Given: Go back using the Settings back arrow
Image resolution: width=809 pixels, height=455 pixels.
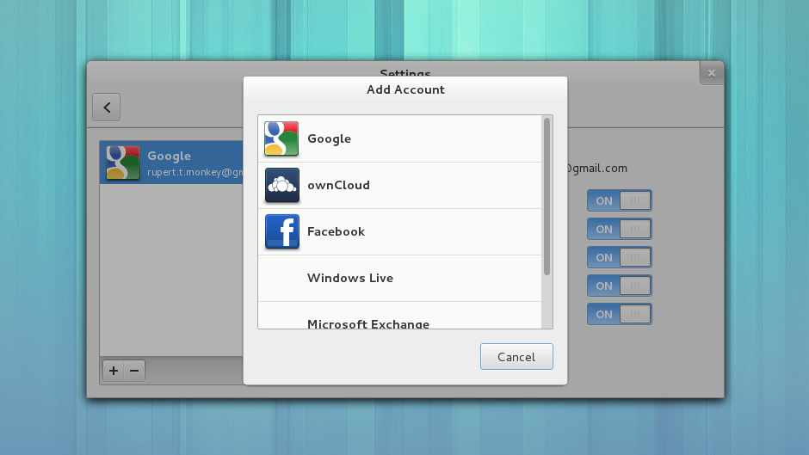Looking at the screenshot, I should (x=106, y=108).
